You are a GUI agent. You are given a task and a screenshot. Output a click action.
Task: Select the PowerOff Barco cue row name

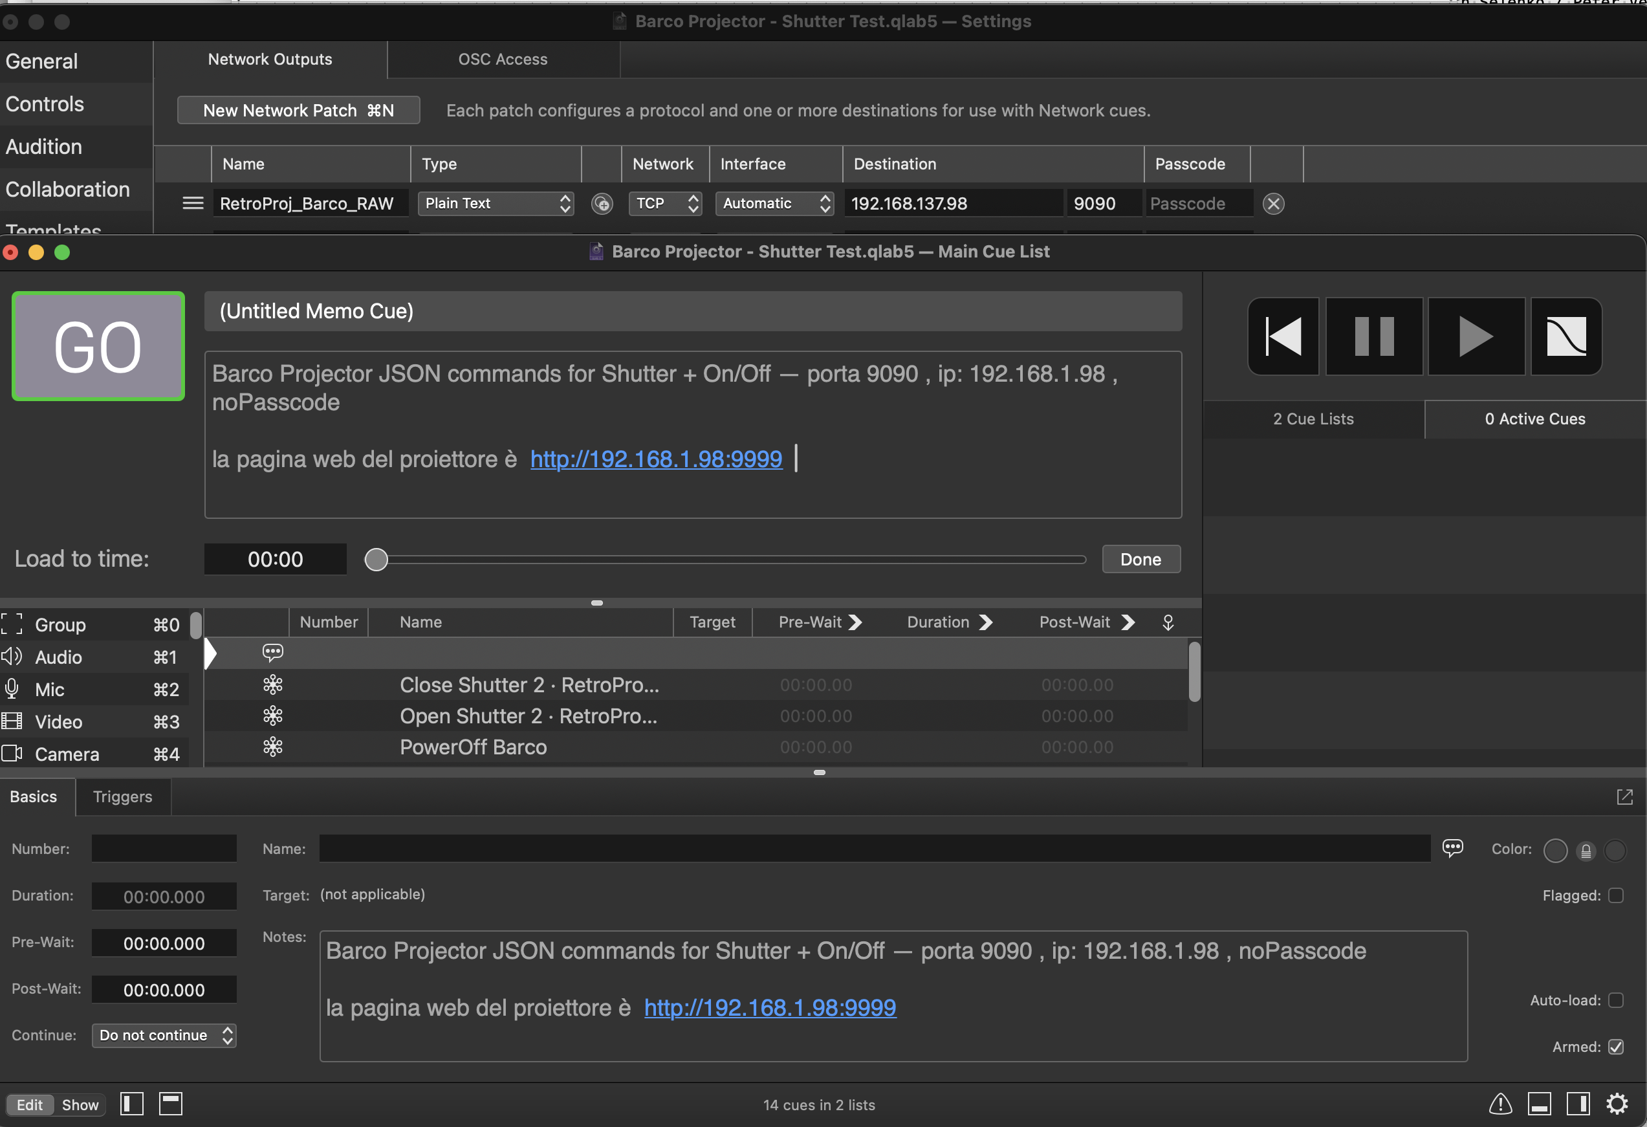click(x=474, y=747)
